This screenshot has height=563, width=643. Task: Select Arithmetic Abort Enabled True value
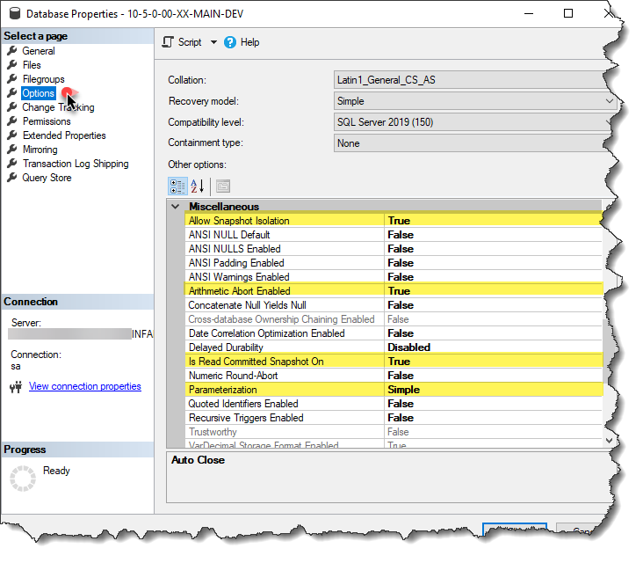pyautogui.click(x=494, y=291)
